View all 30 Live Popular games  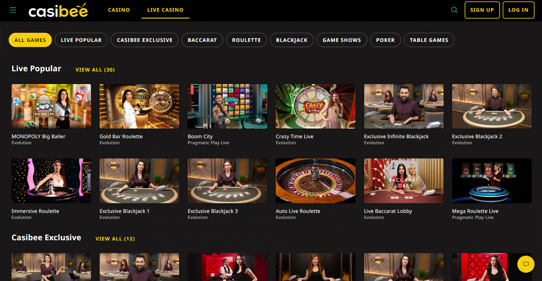(x=95, y=70)
